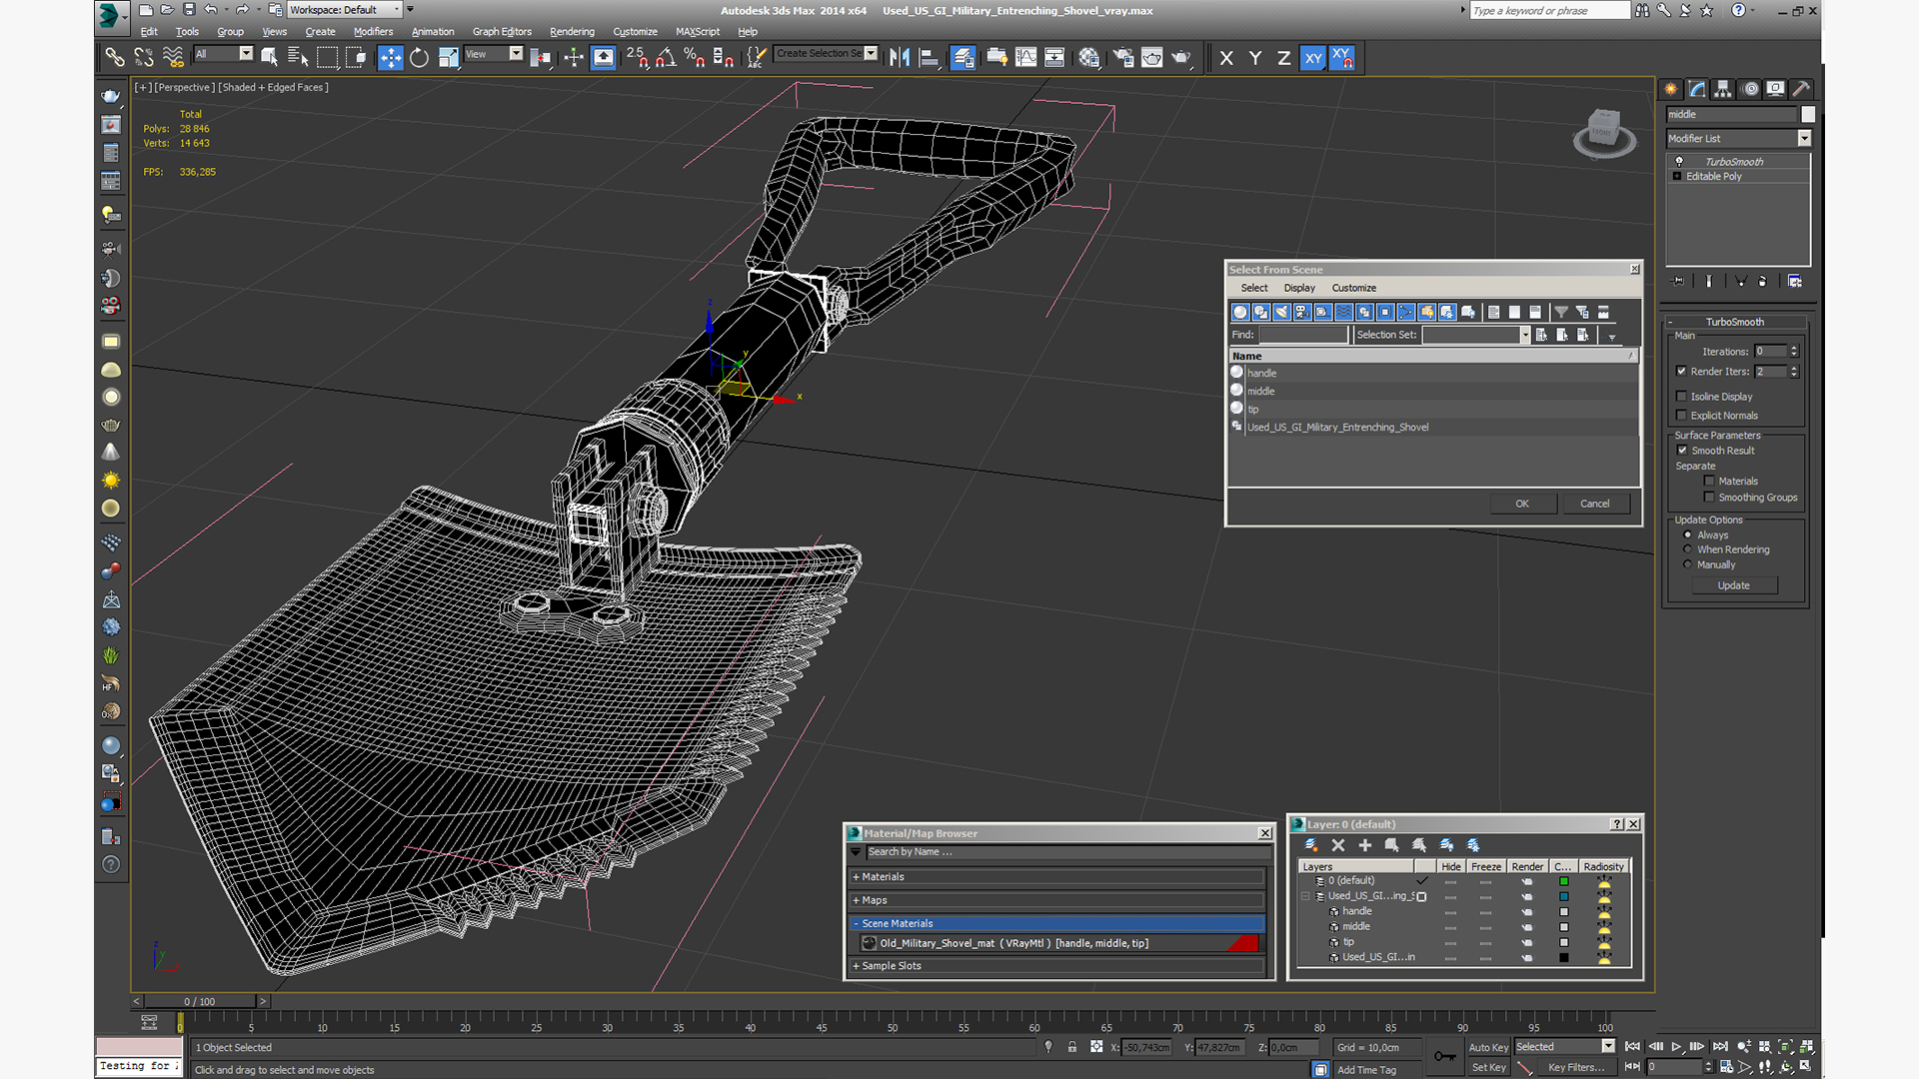Click the Mirror tool icon
Image resolution: width=1919 pixels, height=1079 pixels.
tap(900, 58)
